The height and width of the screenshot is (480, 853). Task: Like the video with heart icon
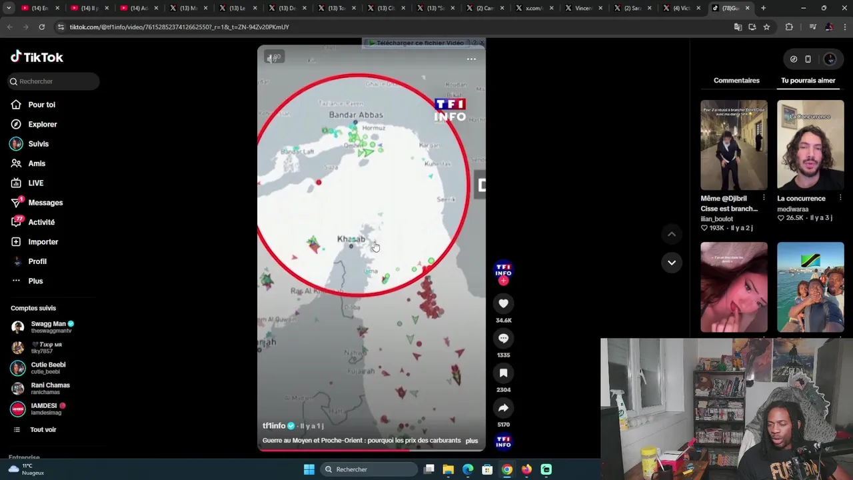503,303
